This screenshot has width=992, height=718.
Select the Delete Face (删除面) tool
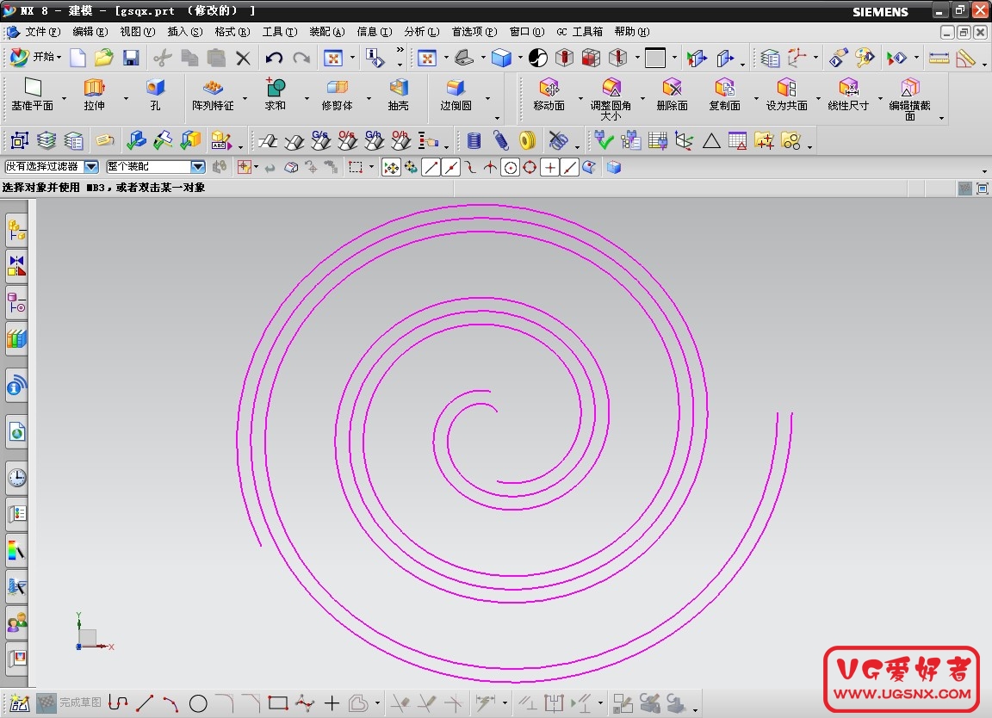[672, 88]
